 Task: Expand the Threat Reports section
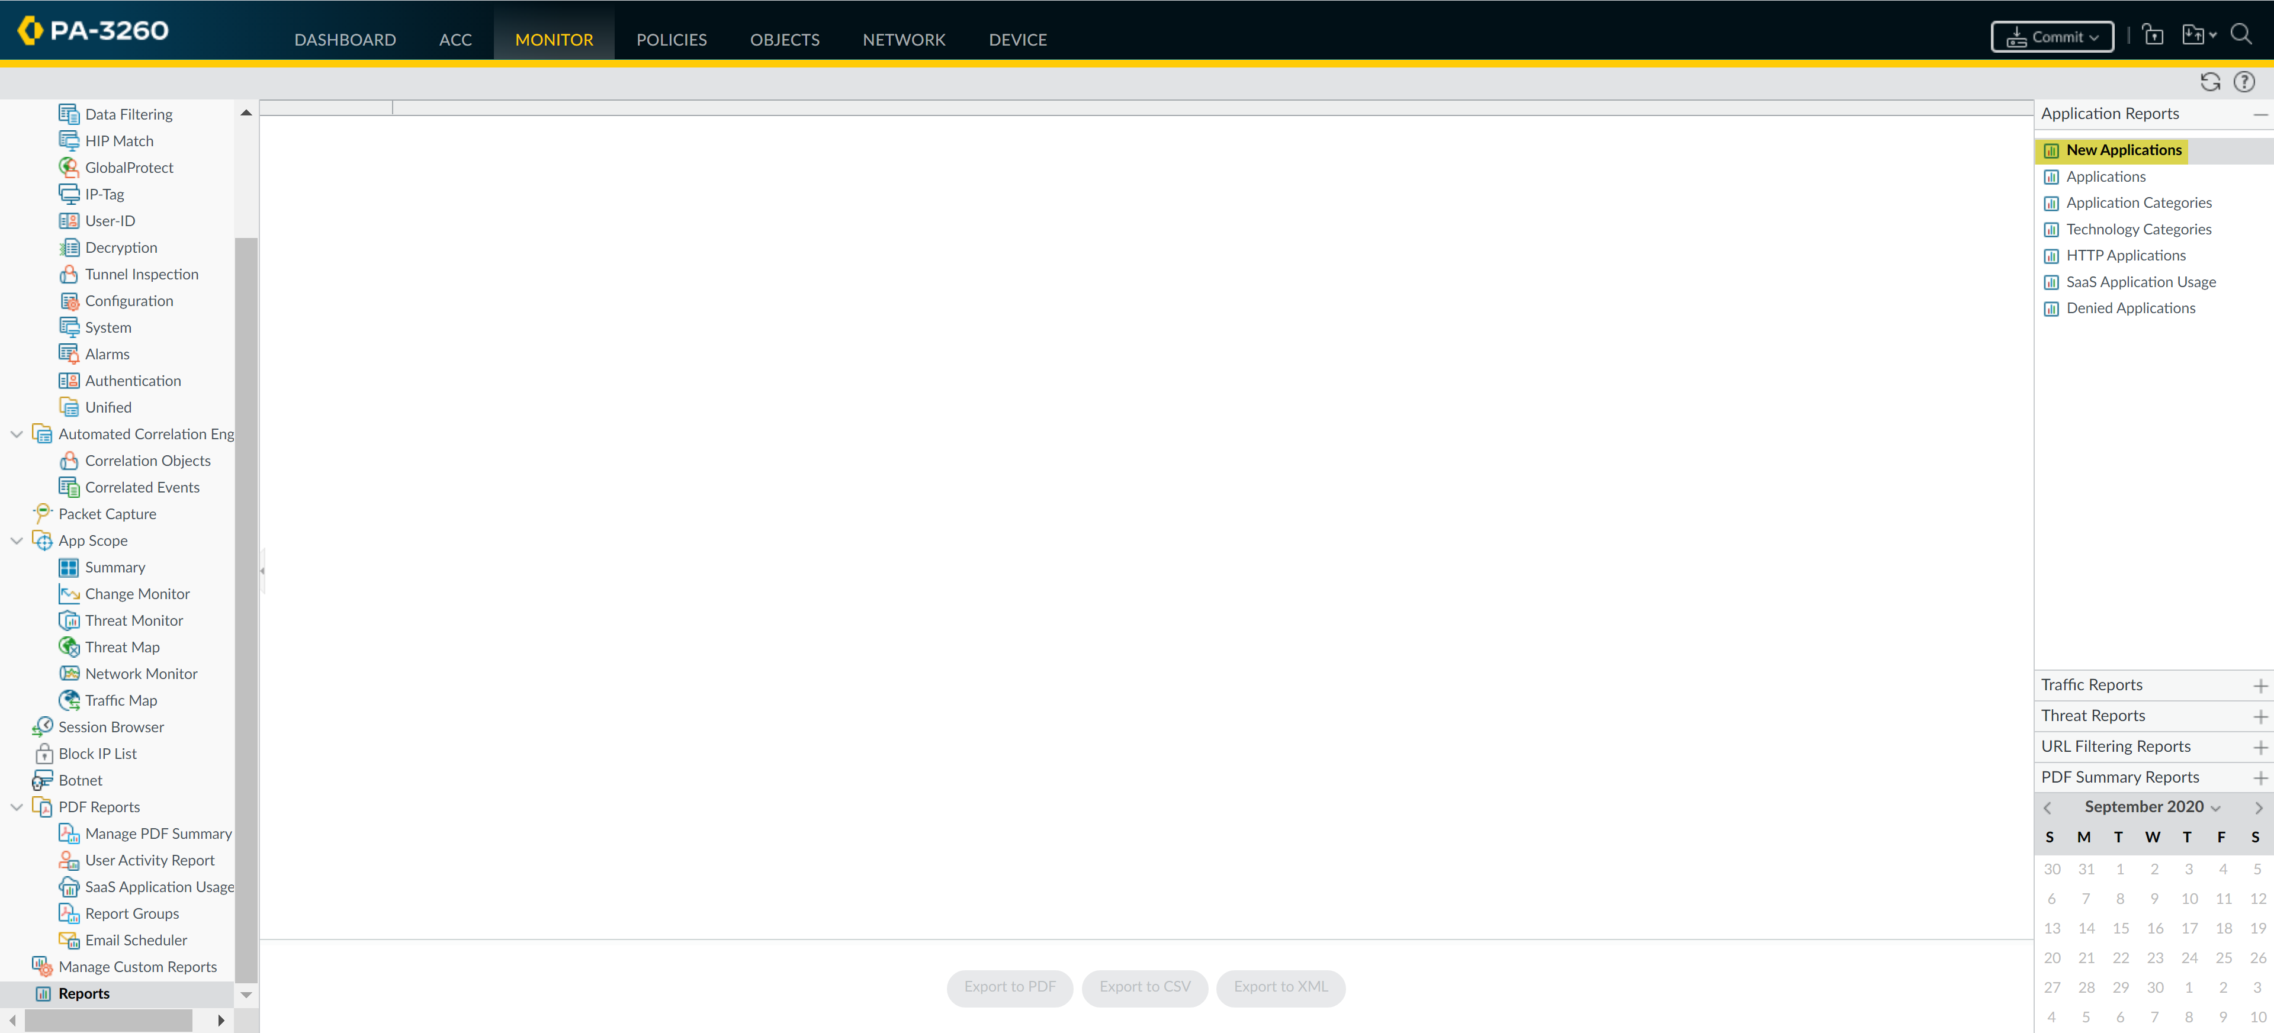tap(2260, 716)
